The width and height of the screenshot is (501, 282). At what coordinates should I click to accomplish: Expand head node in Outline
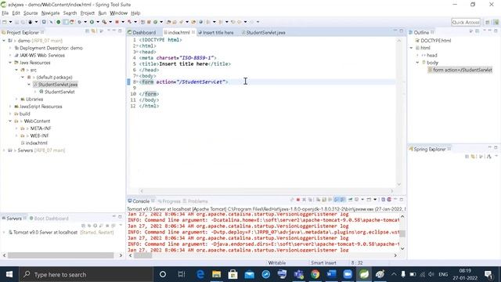pos(417,56)
